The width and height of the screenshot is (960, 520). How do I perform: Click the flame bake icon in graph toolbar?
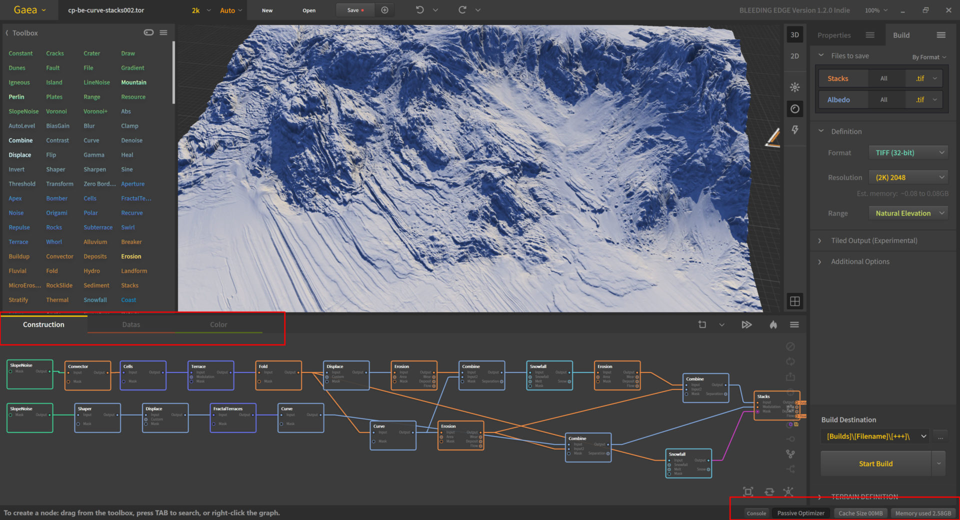click(773, 325)
